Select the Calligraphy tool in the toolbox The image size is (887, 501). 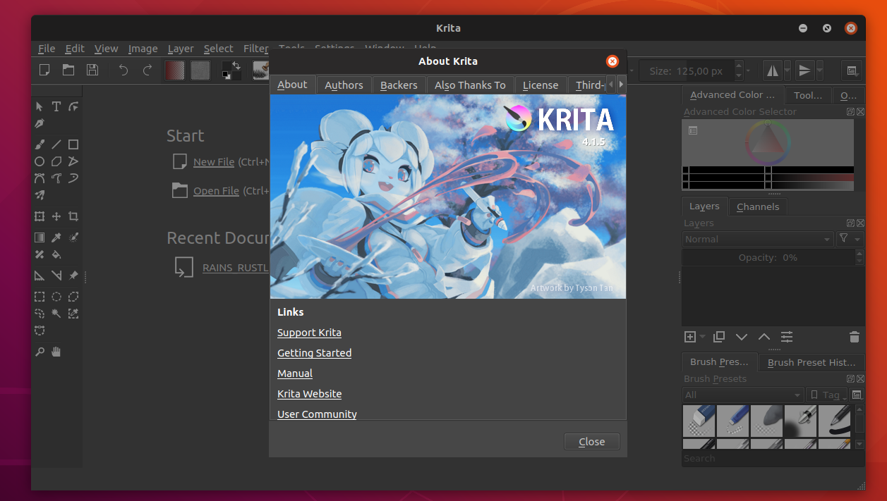(40, 123)
